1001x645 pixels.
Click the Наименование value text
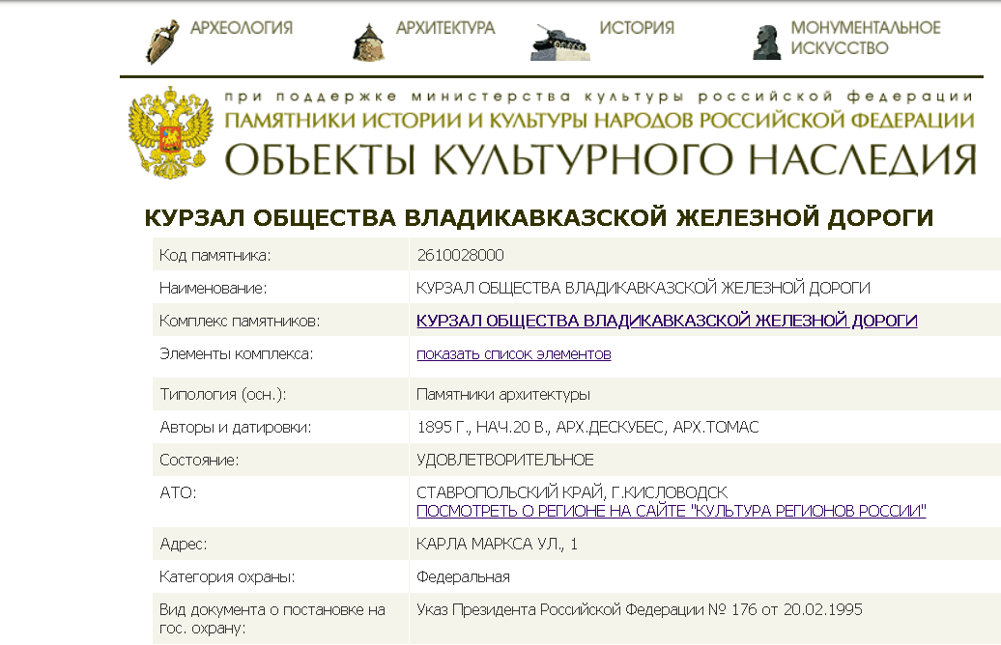[643, 288]
